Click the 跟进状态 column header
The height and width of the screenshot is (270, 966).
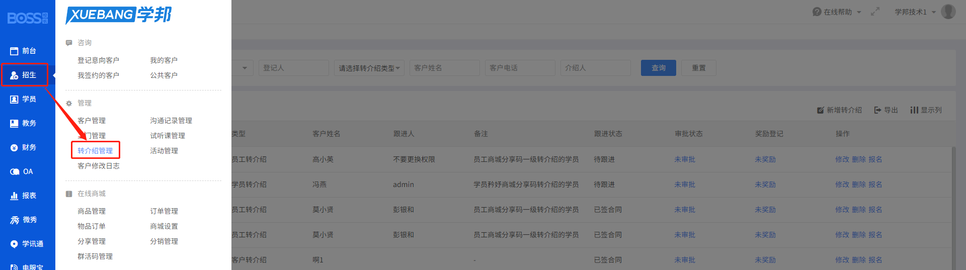(x=608, y=134)
